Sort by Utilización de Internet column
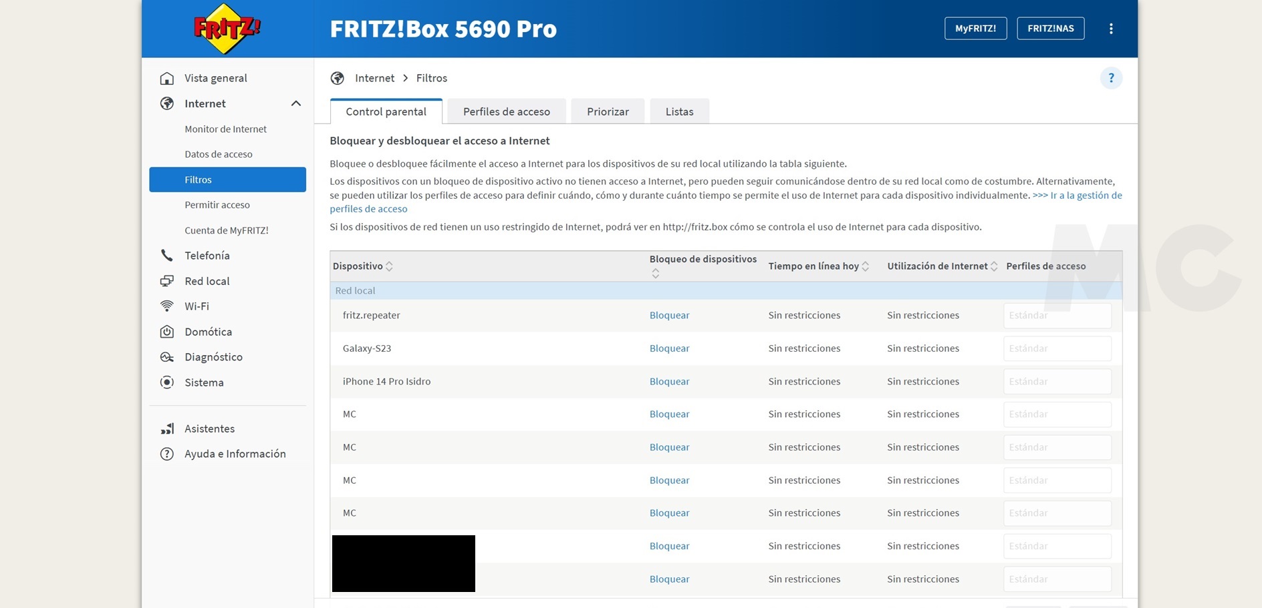The width and height of the screenshot is (1262, 608). point(994,266)
